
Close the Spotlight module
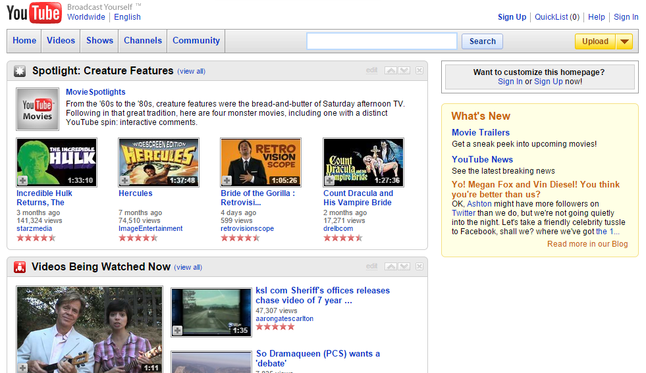tap(419, 70)
